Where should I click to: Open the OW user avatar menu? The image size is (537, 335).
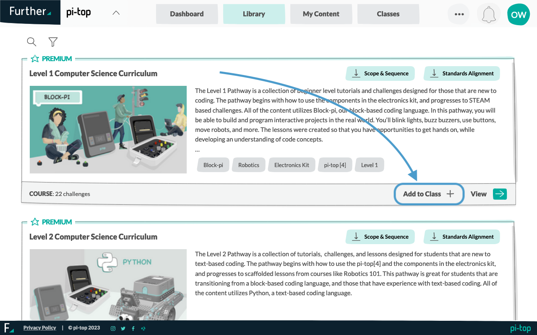coord(519,14)
